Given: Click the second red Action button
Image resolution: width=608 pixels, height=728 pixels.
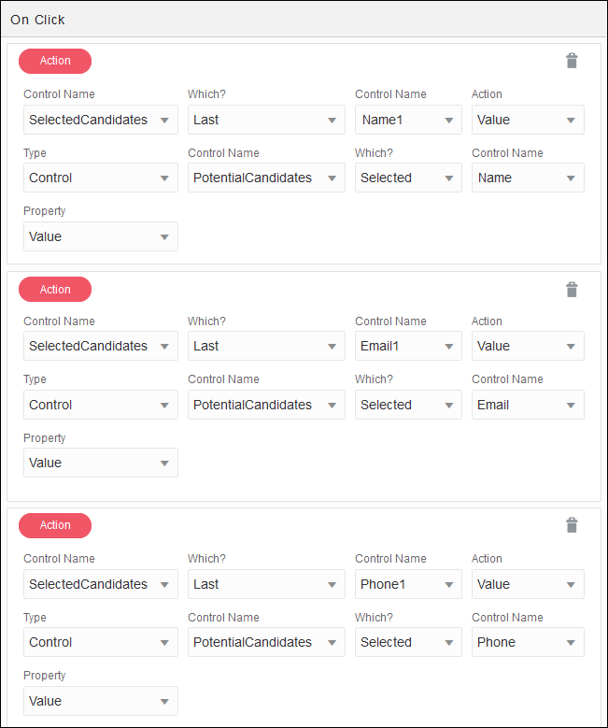Looking at the screenshot, I should tap(55, 290).
